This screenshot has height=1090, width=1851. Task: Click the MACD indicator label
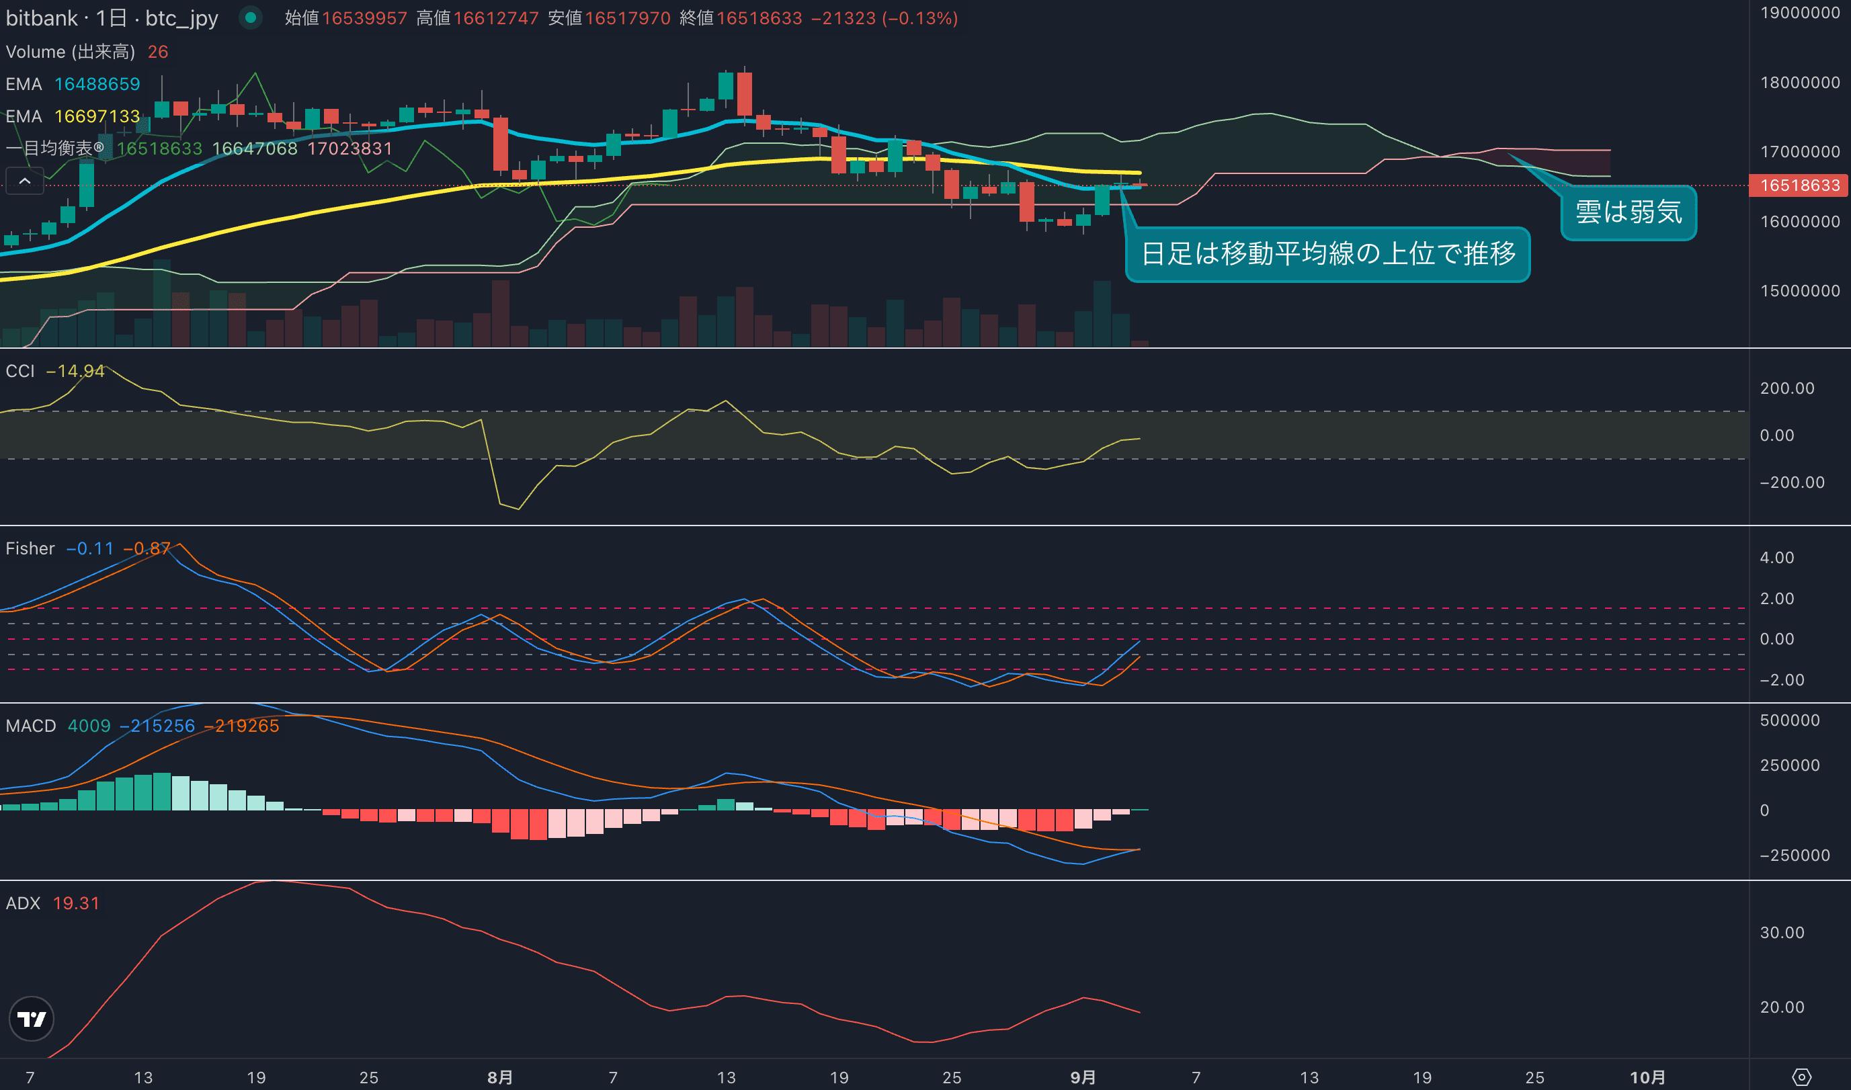[x=31, y=726]
